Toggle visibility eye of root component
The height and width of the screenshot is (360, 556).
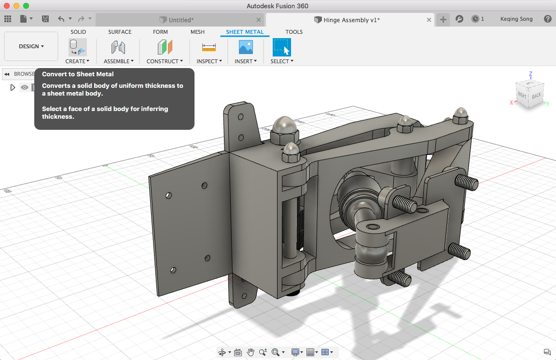tap(25, 87)
